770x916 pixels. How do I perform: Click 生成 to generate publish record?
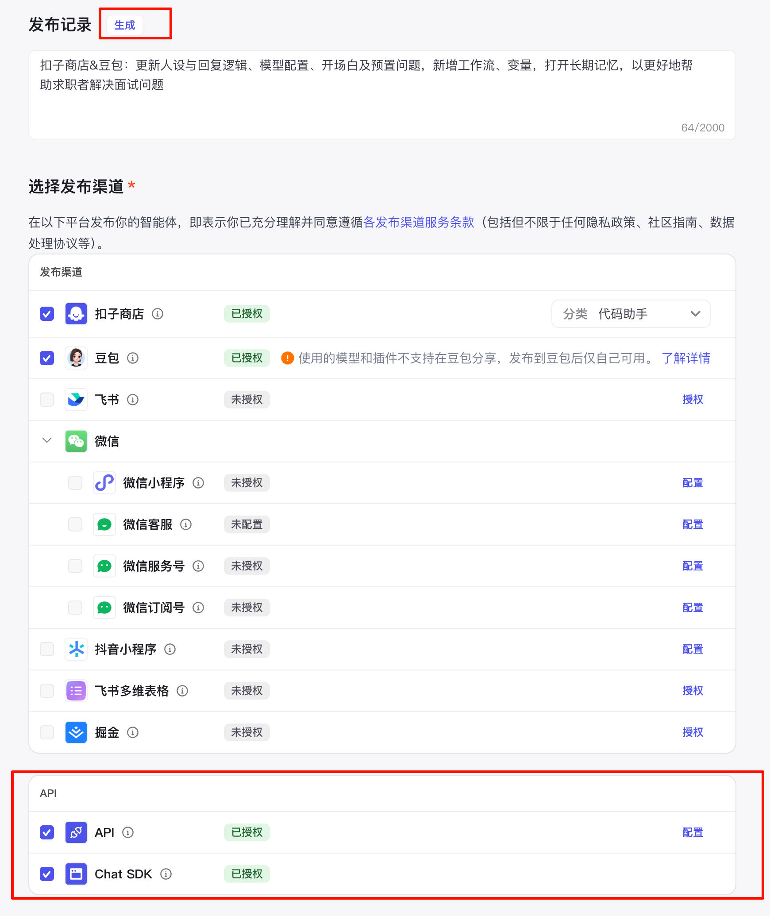pyautogui.click(x=125, y=25)
